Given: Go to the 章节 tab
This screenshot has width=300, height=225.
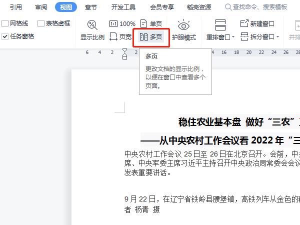Looking at the screenshot, I should [x=91, y=7].
